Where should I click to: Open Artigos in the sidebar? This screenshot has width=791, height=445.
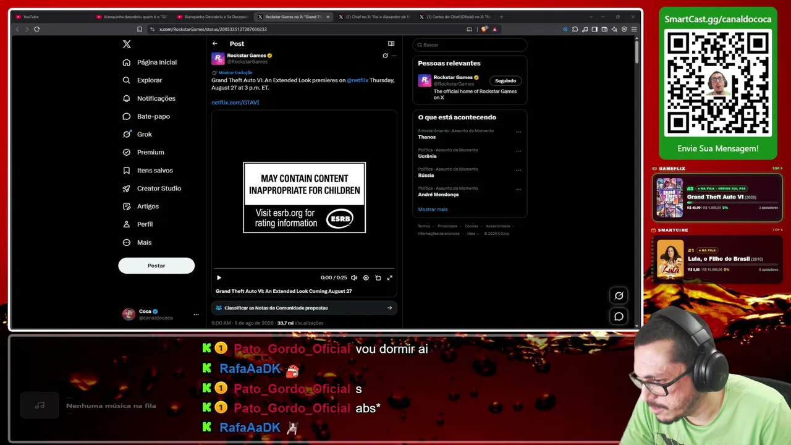[141, 206]
